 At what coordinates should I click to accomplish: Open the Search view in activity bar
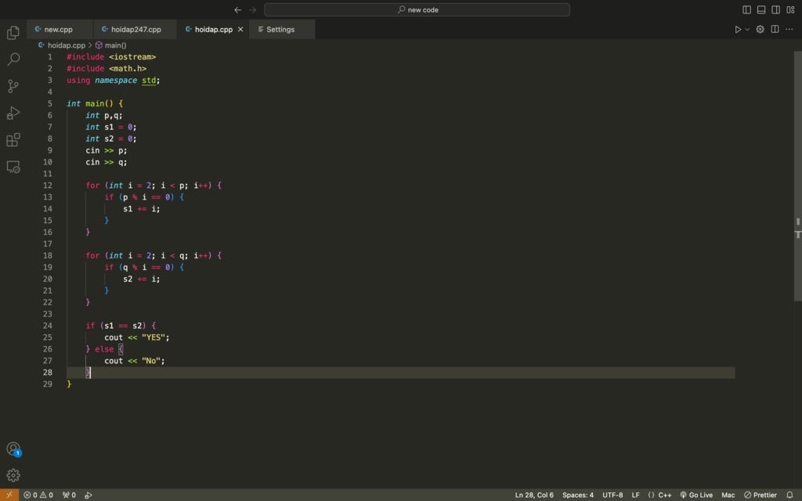click(x=13, y=59)
